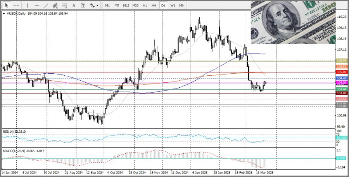Expand the #USDX.Daily chart title arrow
The height and width of the screenshot is (177, 349).
pyautogui.click(x=4, y=14)
